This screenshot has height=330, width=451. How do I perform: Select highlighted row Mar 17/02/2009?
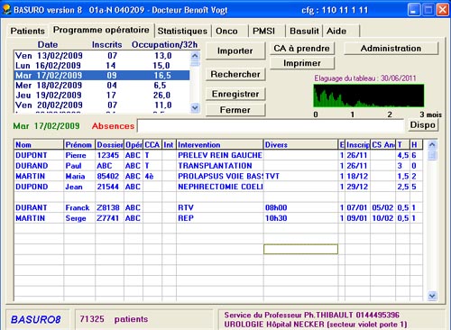(x=102, y=76)
